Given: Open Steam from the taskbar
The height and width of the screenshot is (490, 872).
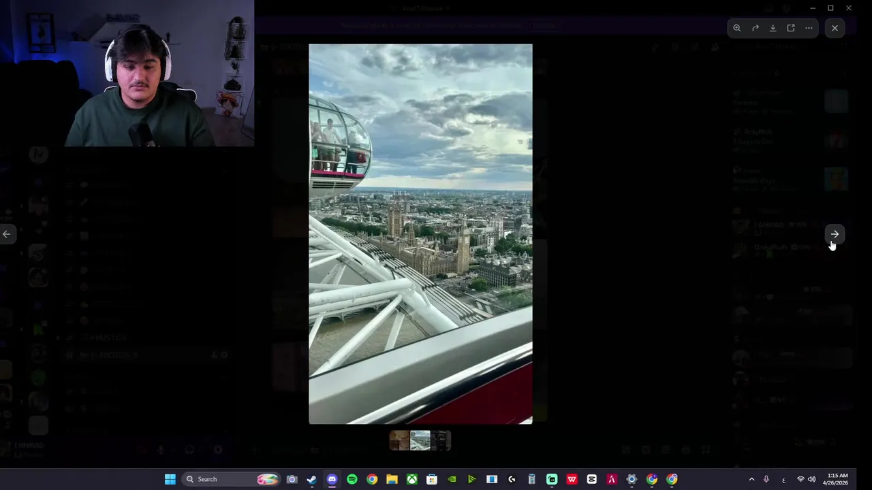Looking at the screenshot, I should coord(311,479).
